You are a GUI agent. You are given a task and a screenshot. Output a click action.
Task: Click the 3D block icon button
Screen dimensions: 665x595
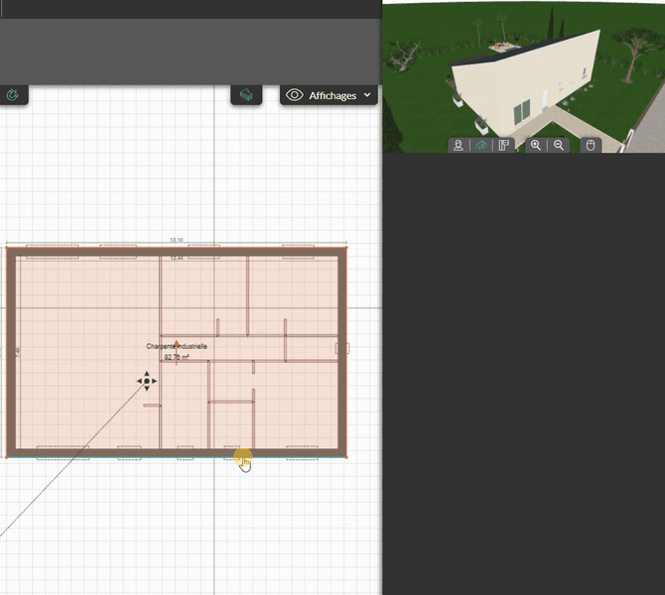(246, 95)
